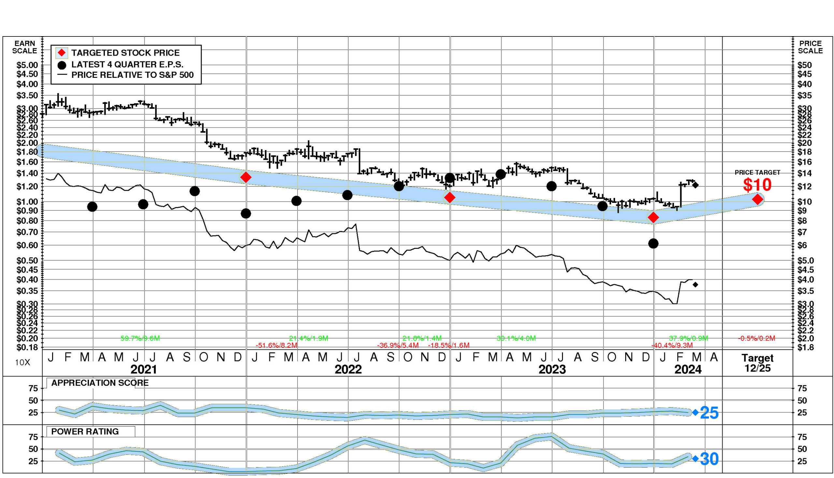Select the red diamond at December 2023
Viewport: 834px width, 478px height.
click(x=653, y=217)
